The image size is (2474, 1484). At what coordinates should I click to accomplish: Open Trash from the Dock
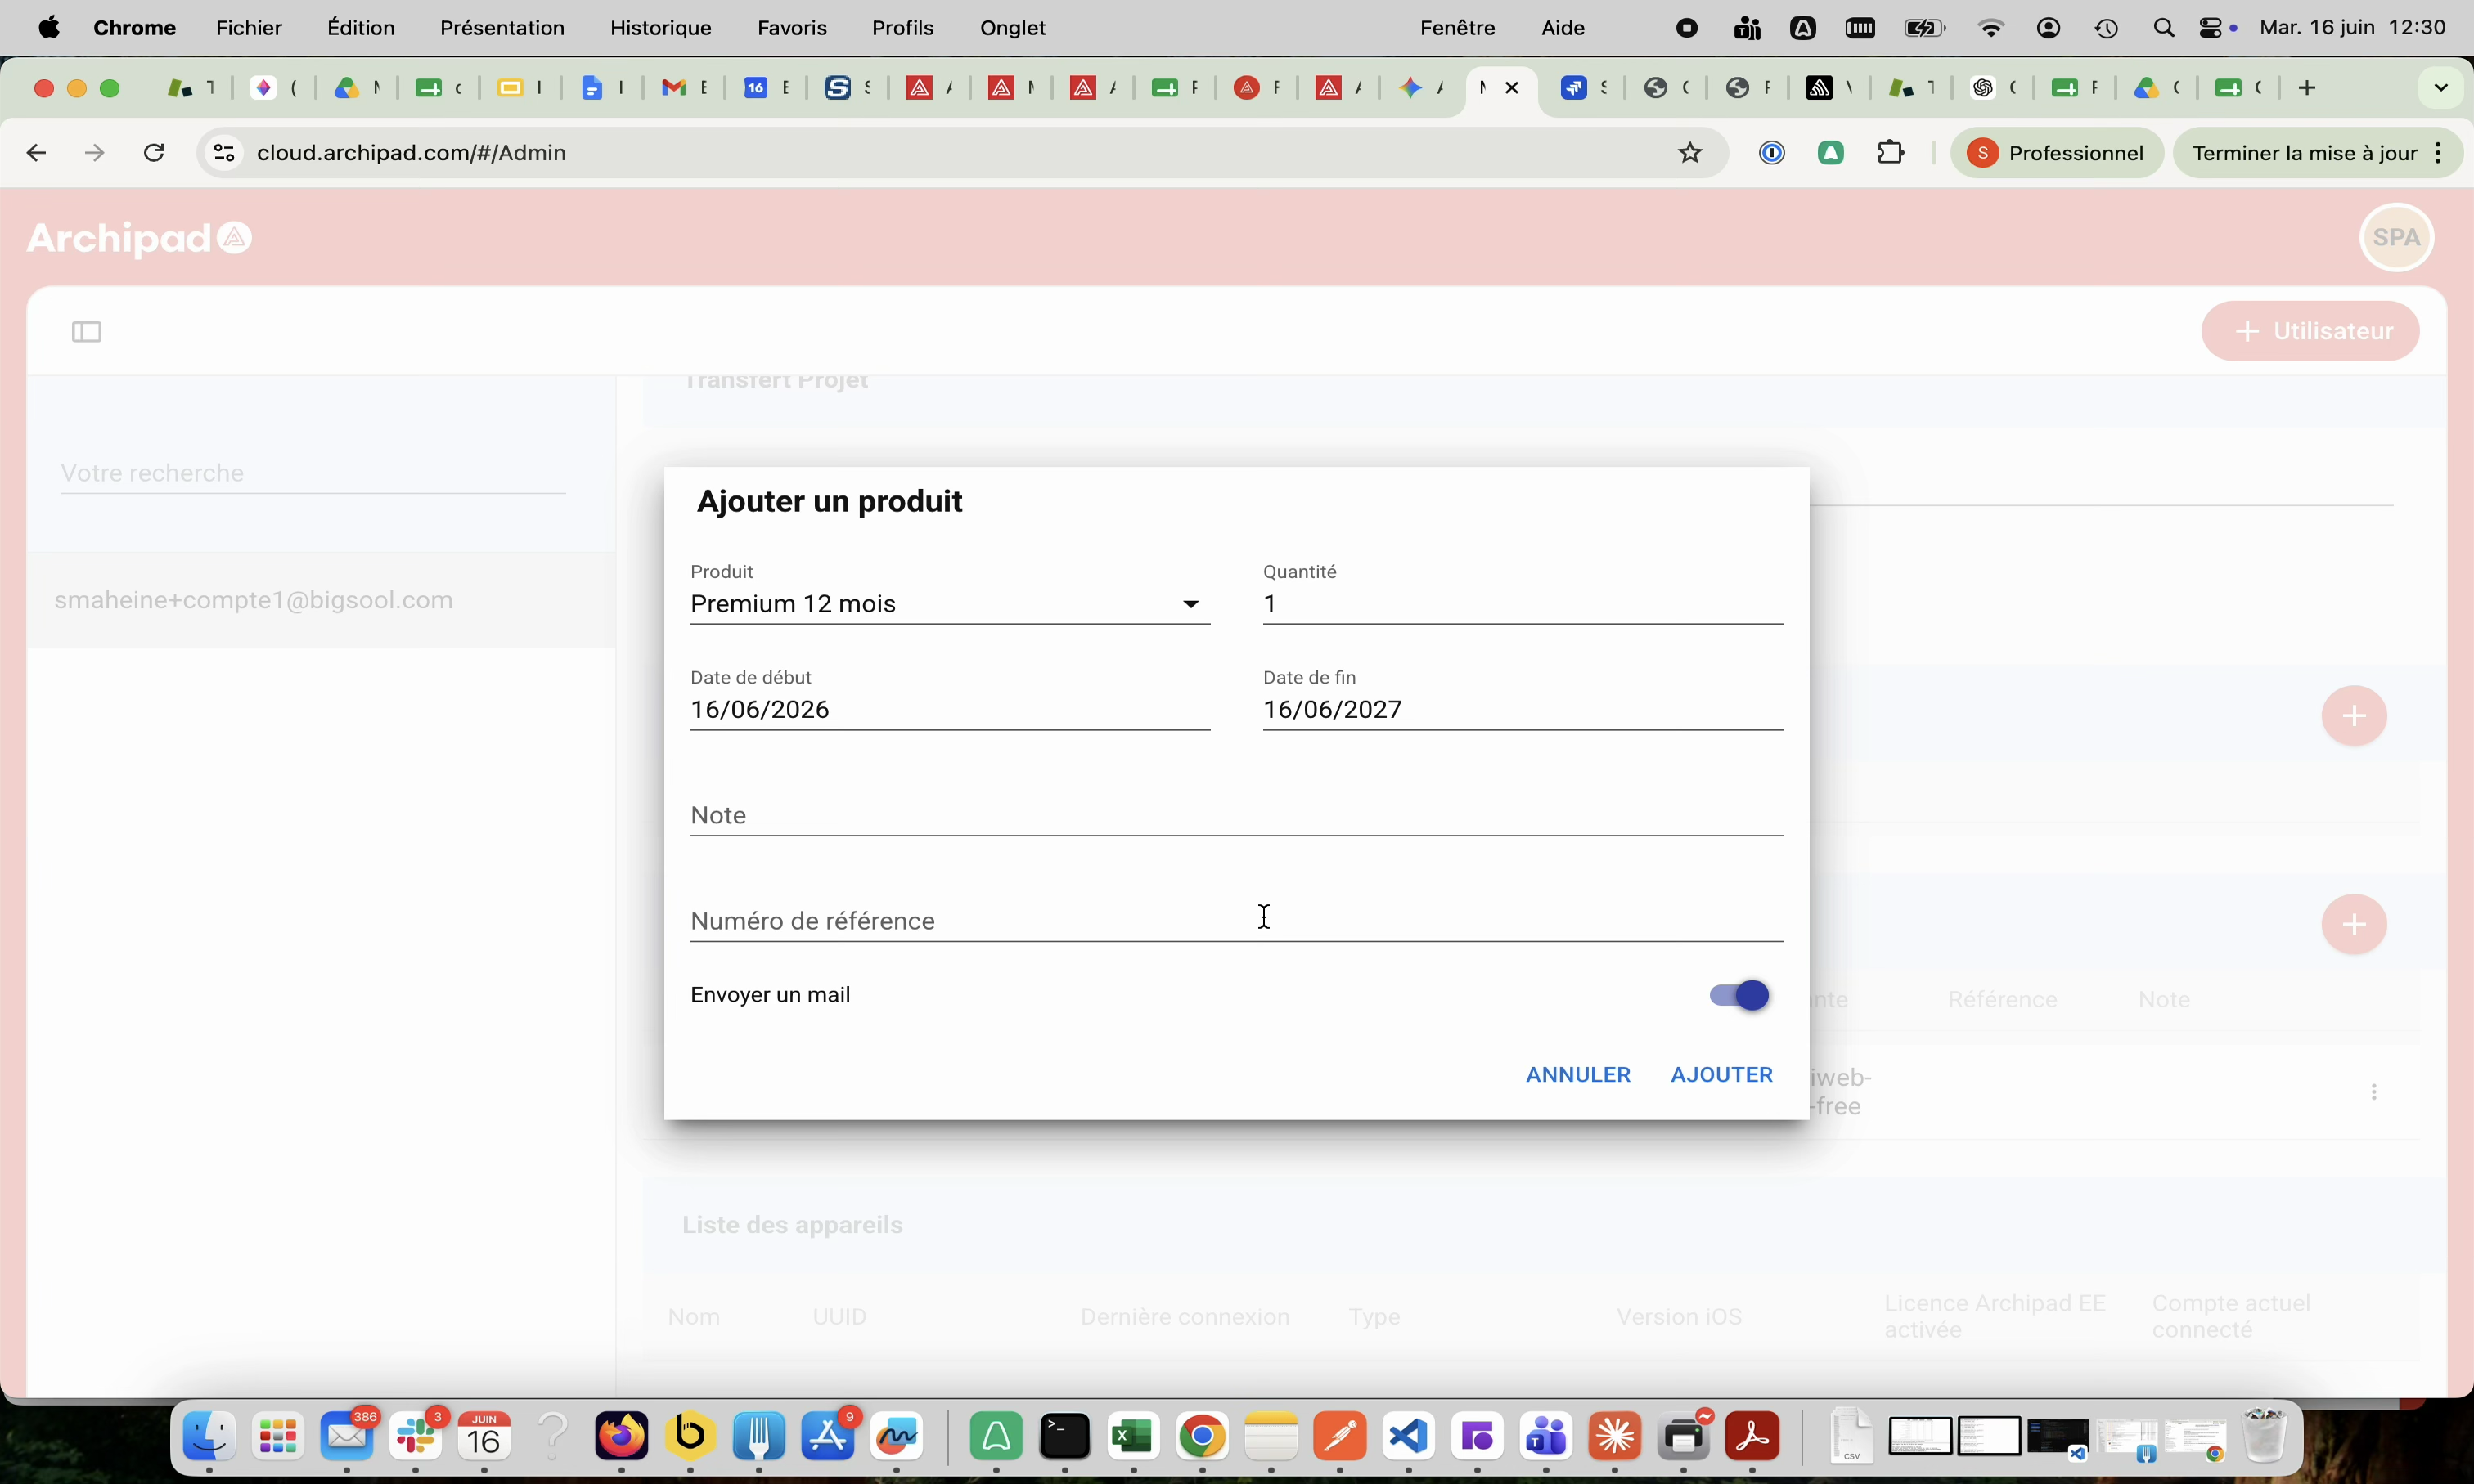tap(2265, 1436)
